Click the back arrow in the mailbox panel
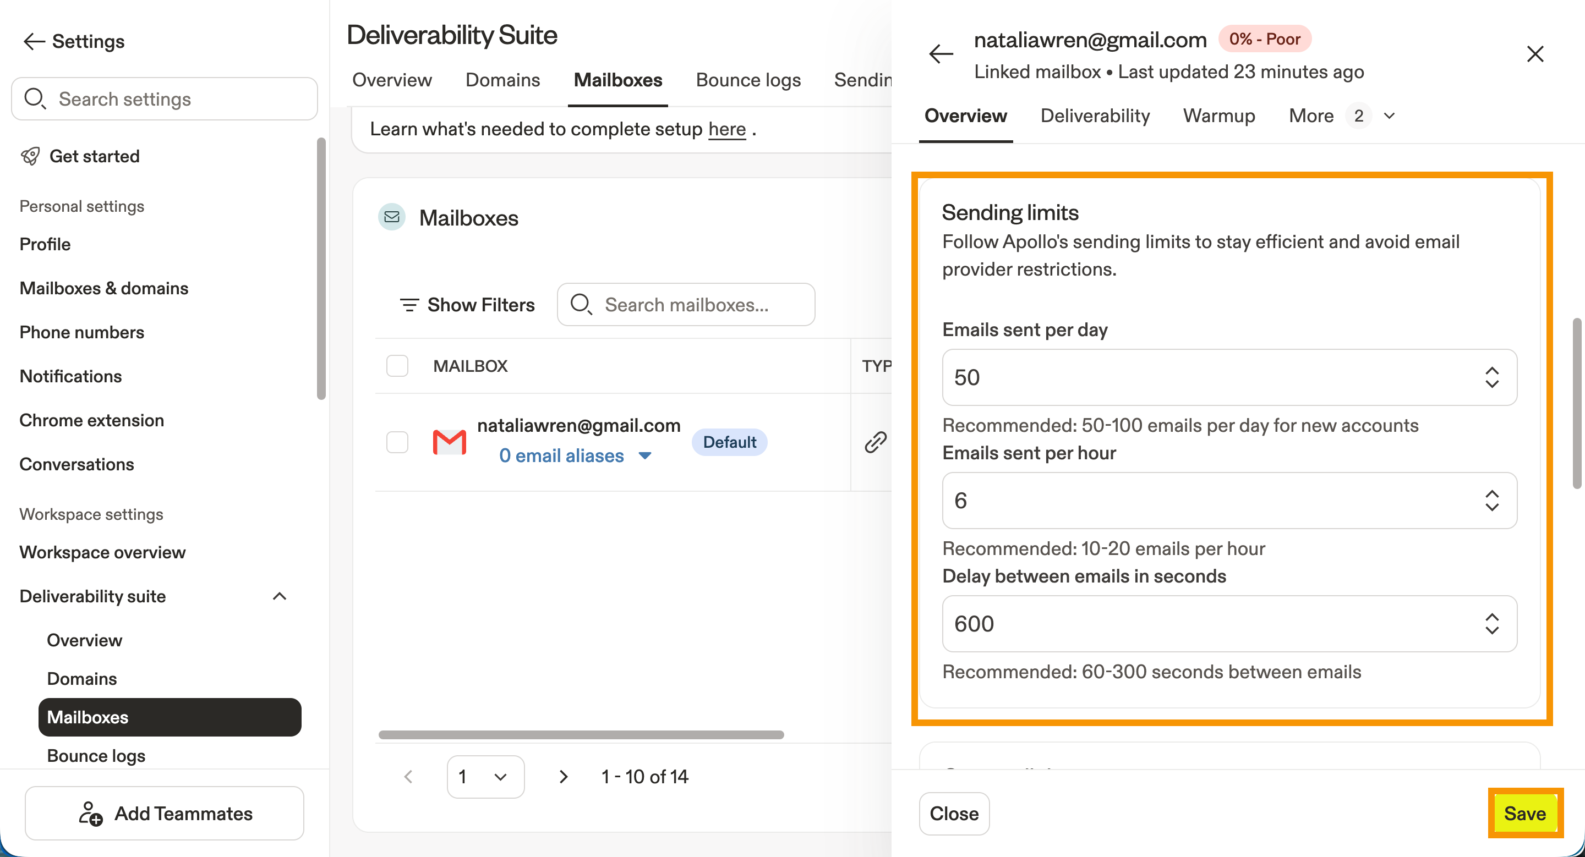 coord(941,54)
